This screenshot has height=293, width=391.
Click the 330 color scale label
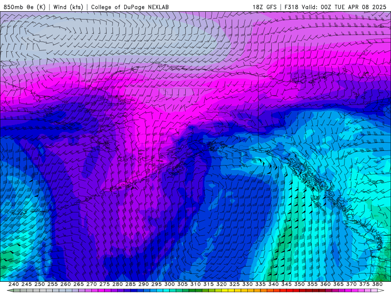pos(247,284)
